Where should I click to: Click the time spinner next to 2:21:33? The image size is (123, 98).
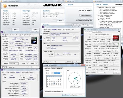[x=79, y=87]
